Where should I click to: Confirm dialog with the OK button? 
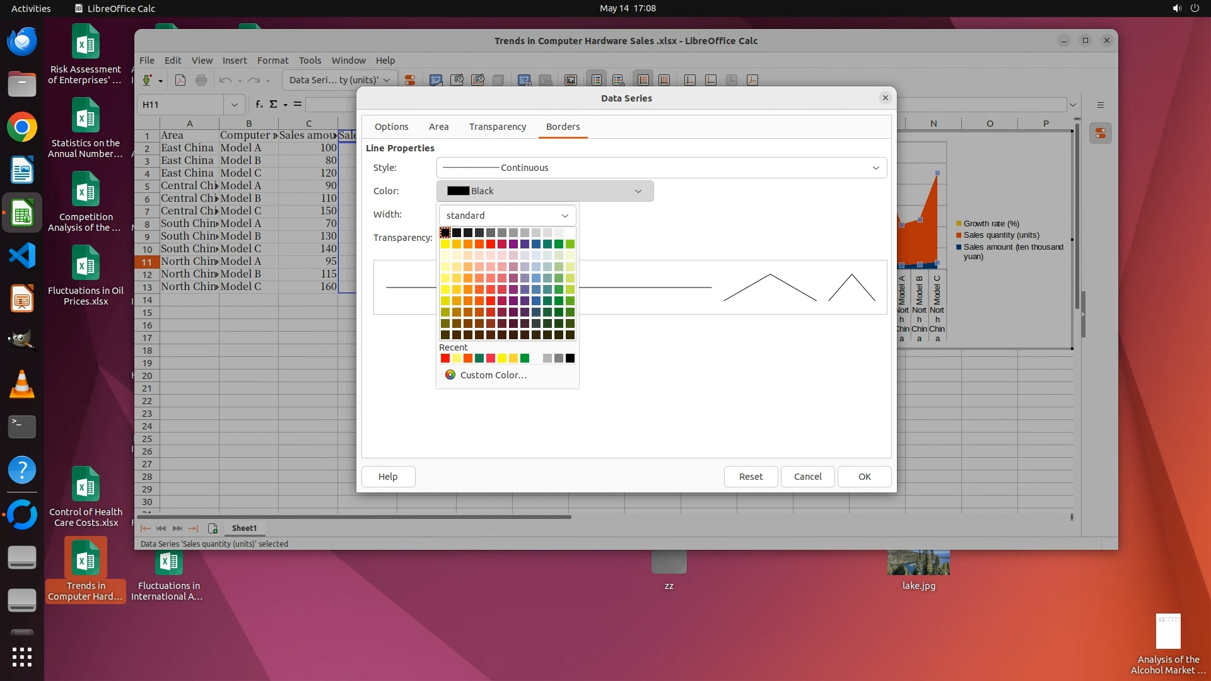pyautogui.click(x=864, y=477)
